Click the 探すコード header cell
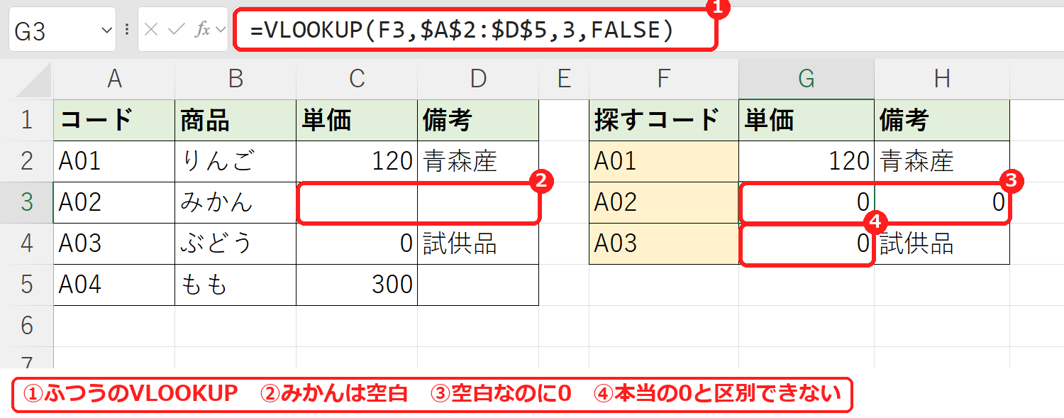This screenshot has width=1064, height=418. 664,120
